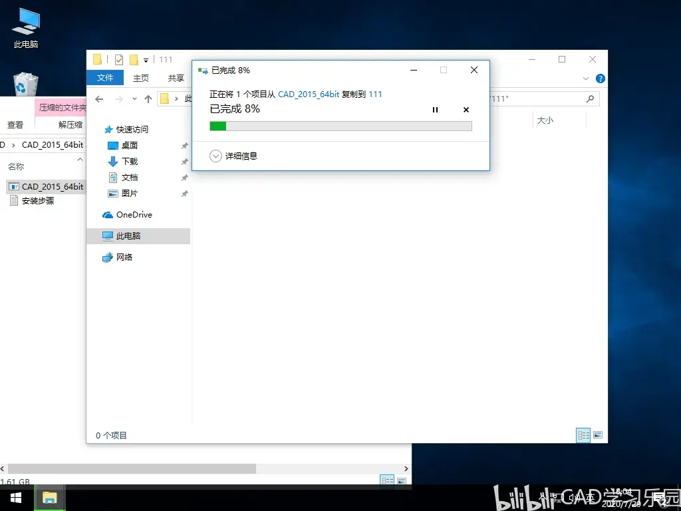Switch to large icons view button

[x=598, y=435]
